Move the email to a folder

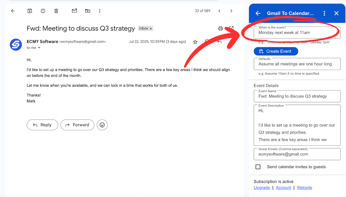(87, 11)
